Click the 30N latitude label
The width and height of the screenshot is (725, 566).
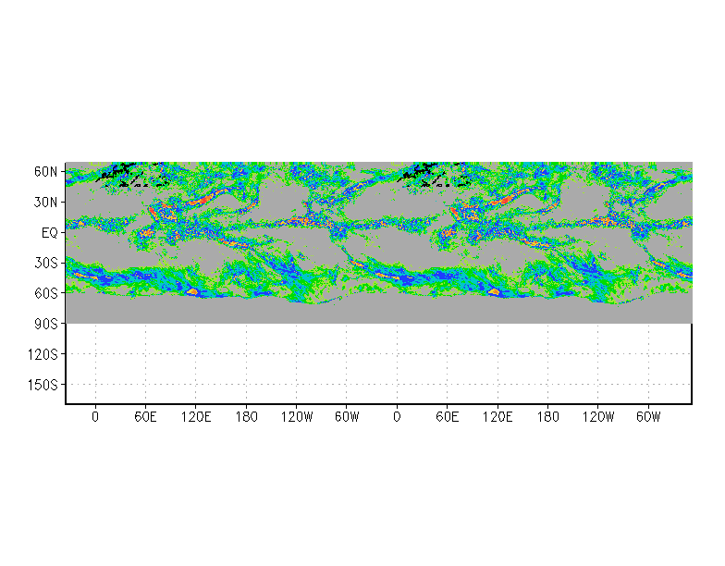coord(45,202)
